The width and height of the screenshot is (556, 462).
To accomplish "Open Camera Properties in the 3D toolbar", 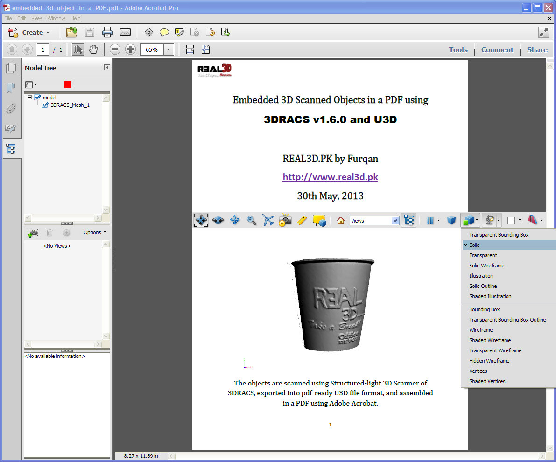I will 285,220.
